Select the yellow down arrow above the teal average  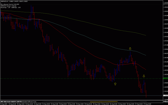(130, 49)
